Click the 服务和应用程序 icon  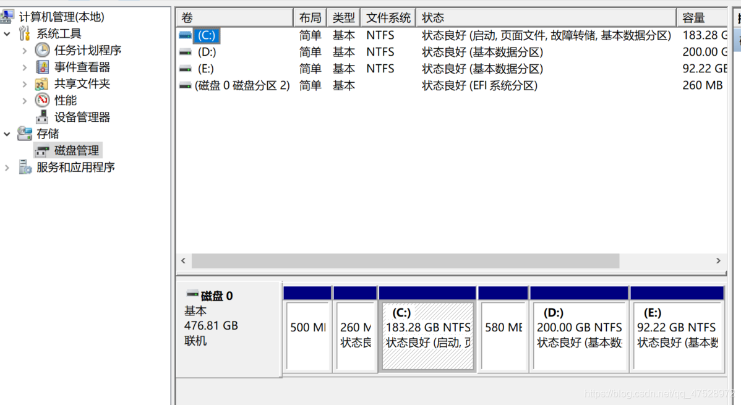point(25,168)
